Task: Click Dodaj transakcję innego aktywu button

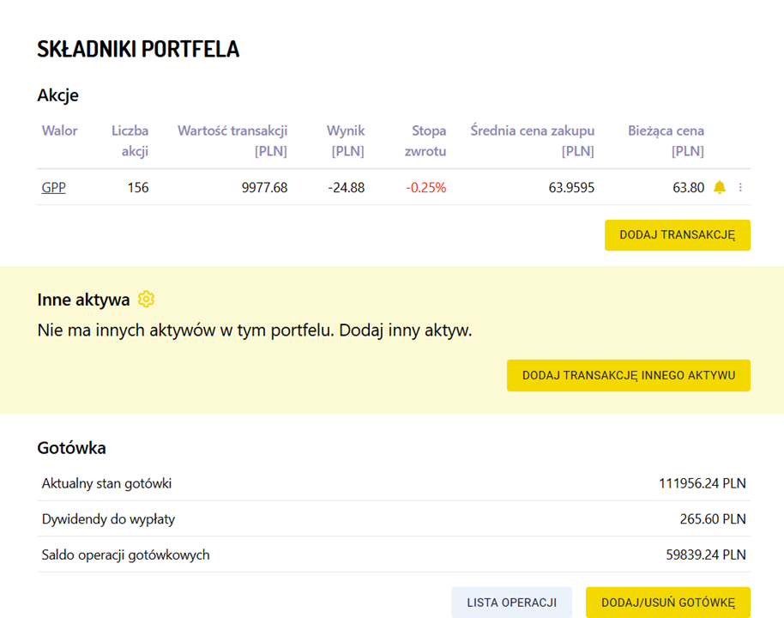Action: coord(628,375)
